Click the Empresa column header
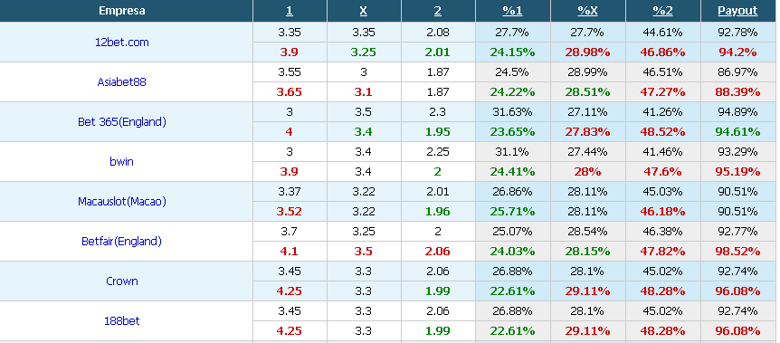 [x=122, y=11]
